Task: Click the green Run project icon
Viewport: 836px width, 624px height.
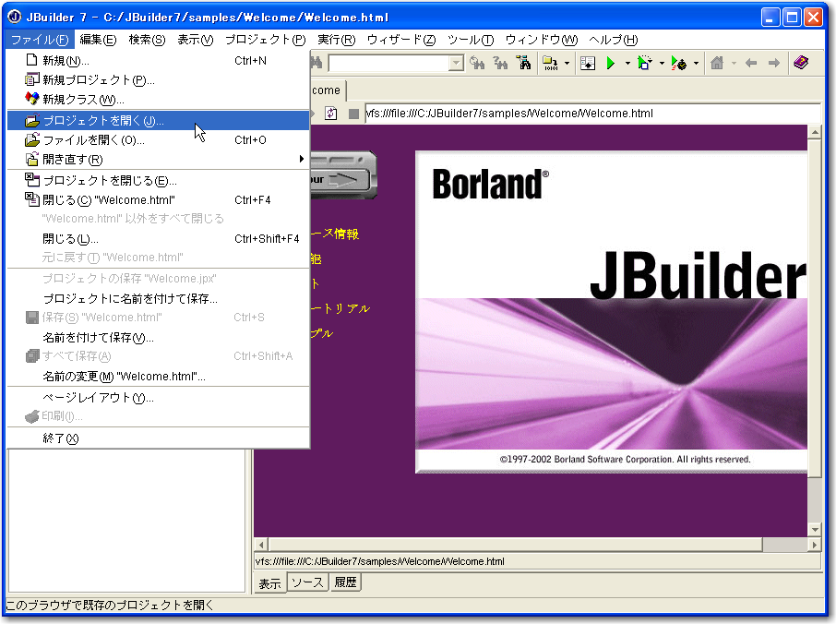Action: 610,64
